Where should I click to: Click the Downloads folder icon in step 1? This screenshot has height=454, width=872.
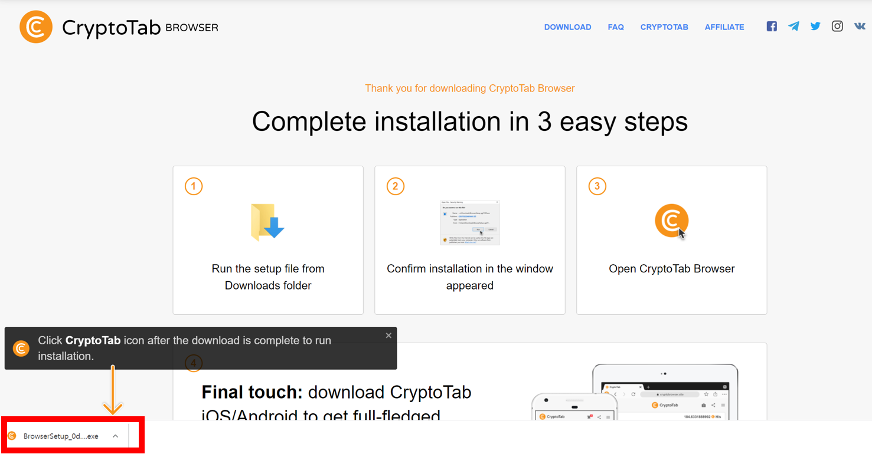267,222
